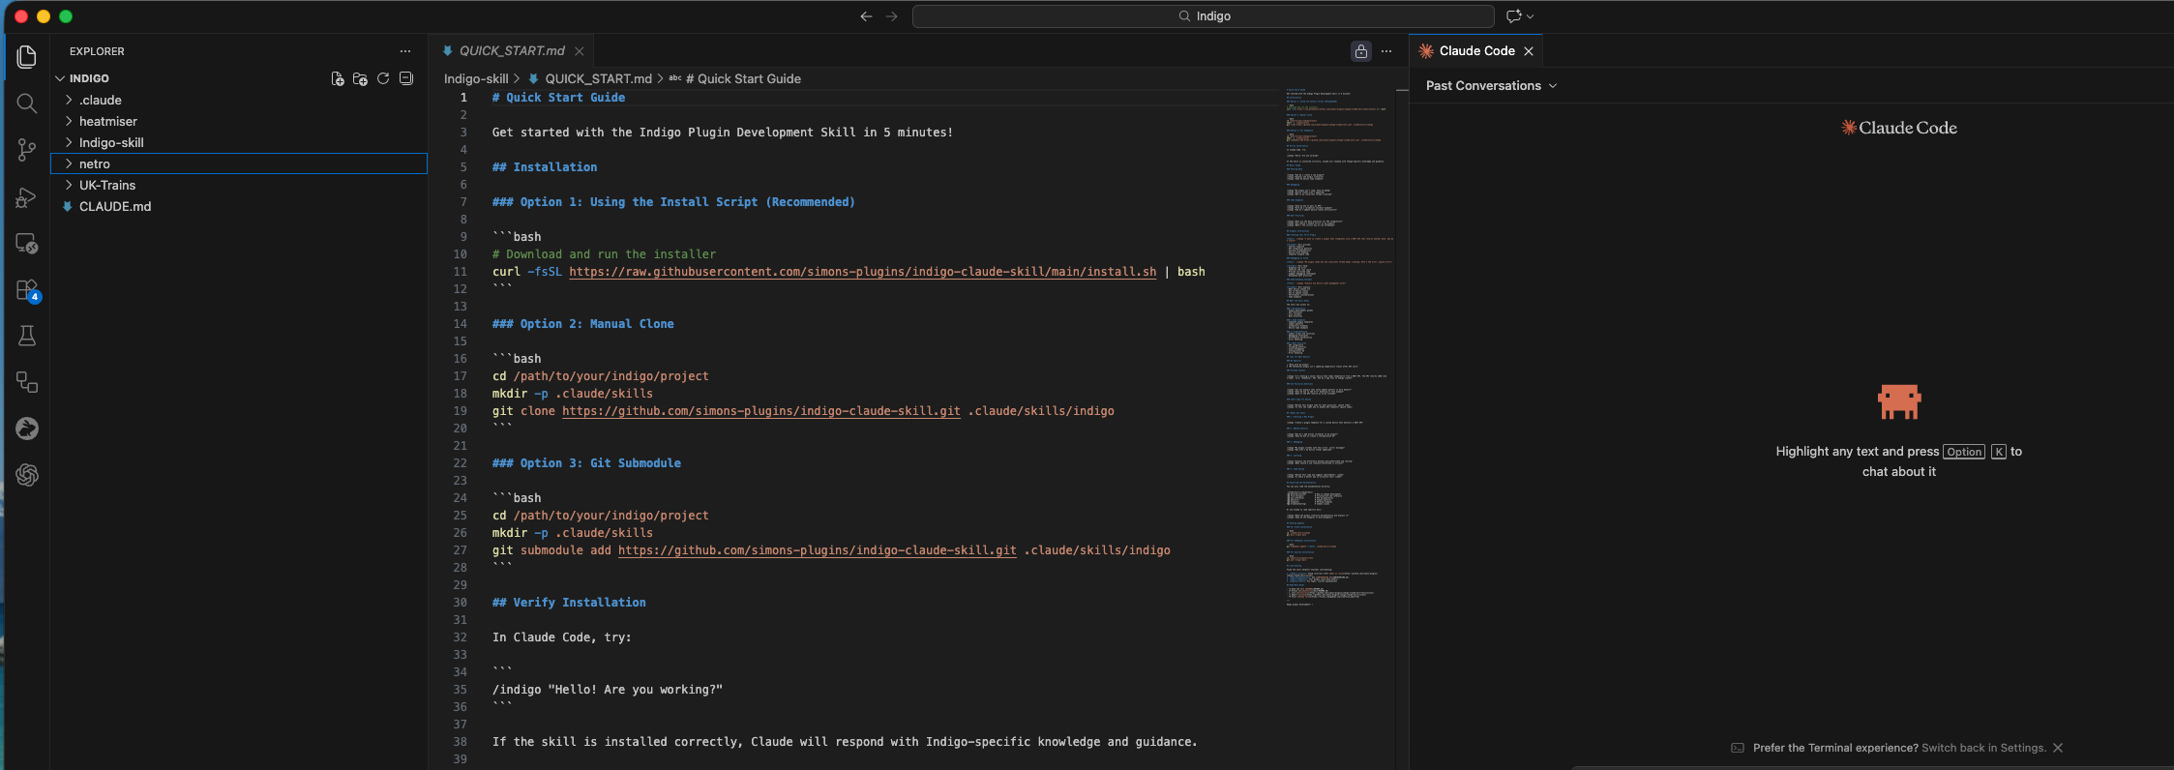
Task: Open the git clone repository URL on line 19
Action: pyautogui.click(x=761, y=411)
